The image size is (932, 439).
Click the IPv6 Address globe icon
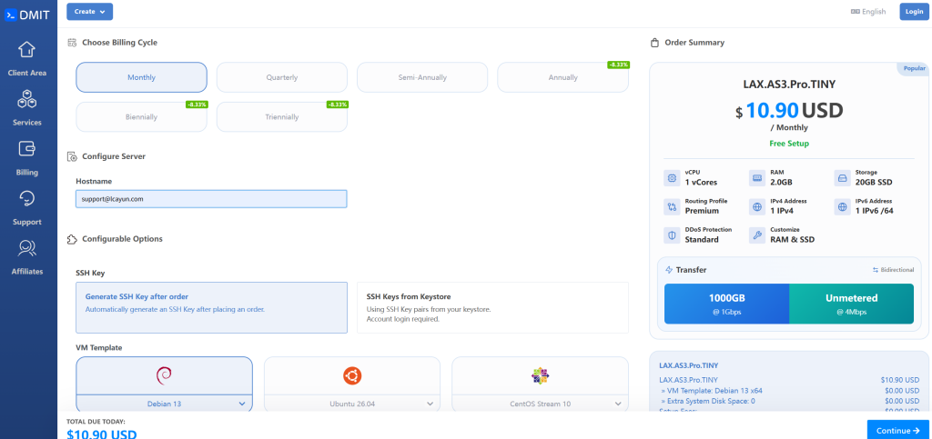(842, 206)
